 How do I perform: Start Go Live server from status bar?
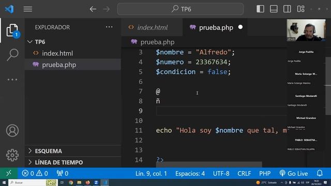(294, 174)
